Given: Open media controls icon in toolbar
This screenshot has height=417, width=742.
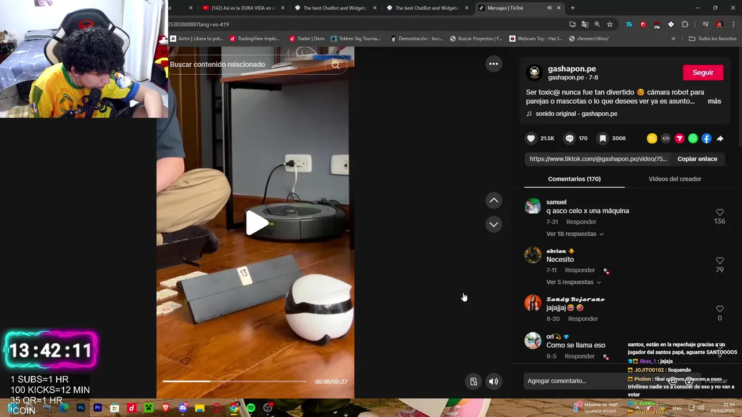Looking at the screenshot, I should (705, 24).
